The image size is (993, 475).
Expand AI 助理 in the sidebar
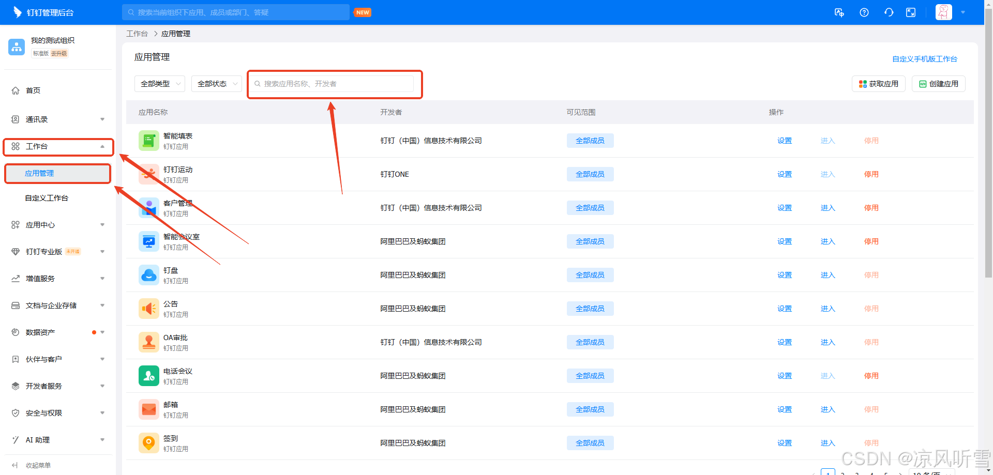(58, 440)
